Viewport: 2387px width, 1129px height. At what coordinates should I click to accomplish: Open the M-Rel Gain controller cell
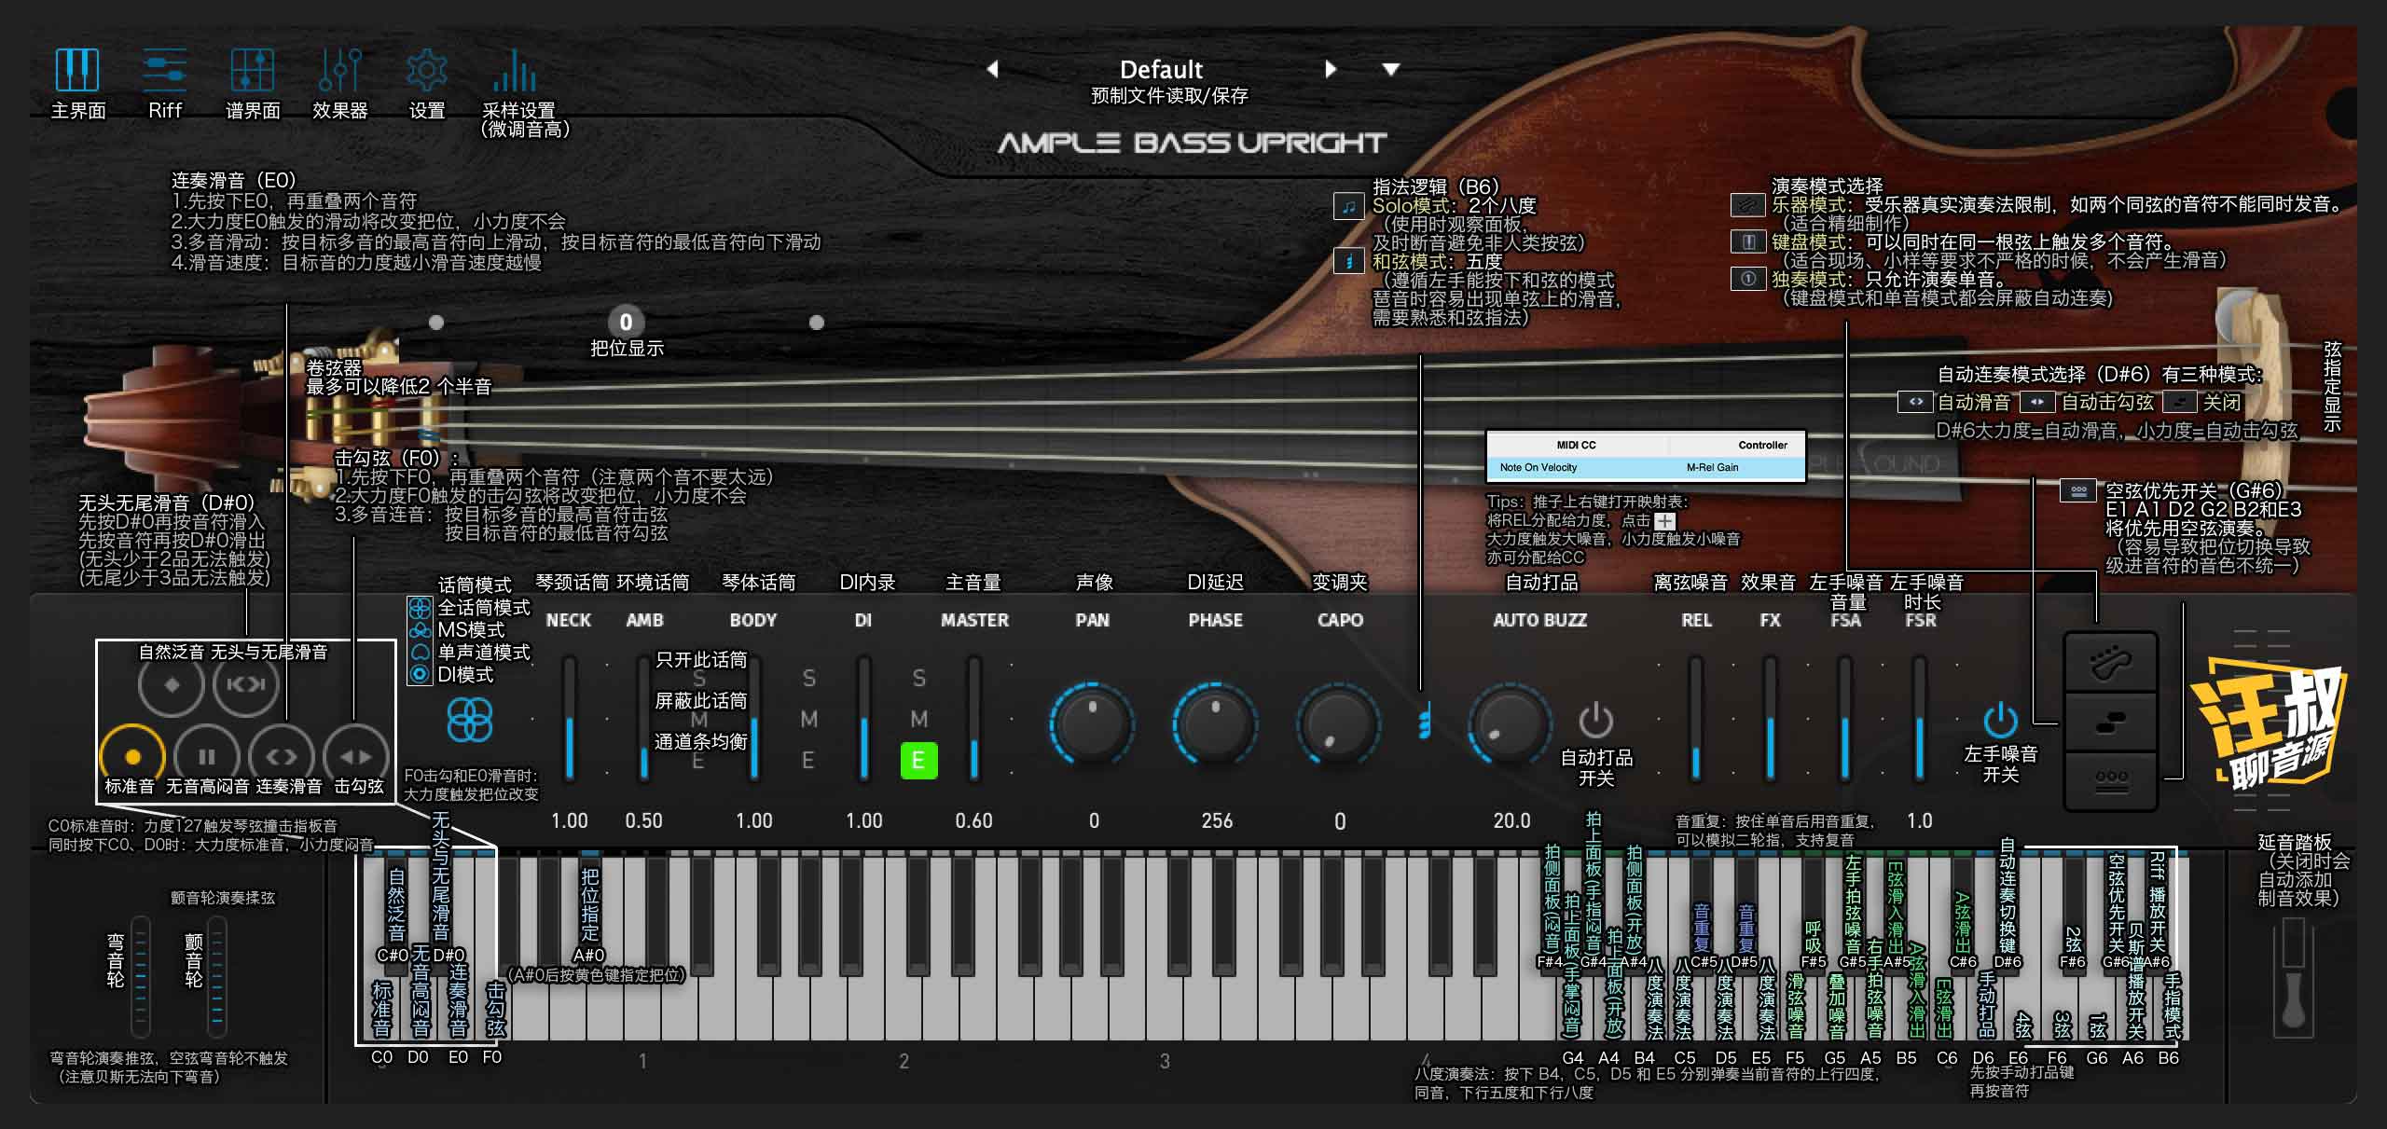[x=1735, y=468]
